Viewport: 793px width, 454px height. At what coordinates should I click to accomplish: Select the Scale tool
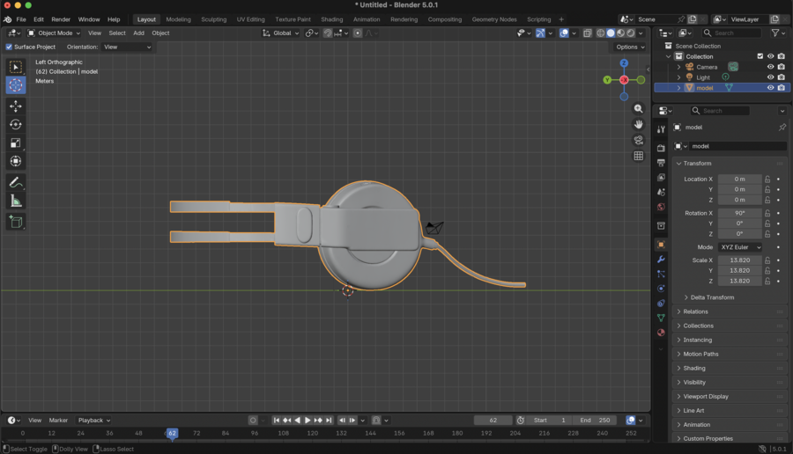[x=16, y=143]
